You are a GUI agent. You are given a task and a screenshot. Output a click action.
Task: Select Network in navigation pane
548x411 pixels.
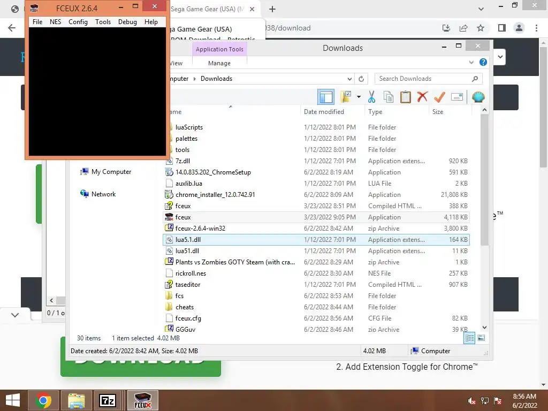click(98, 194)
